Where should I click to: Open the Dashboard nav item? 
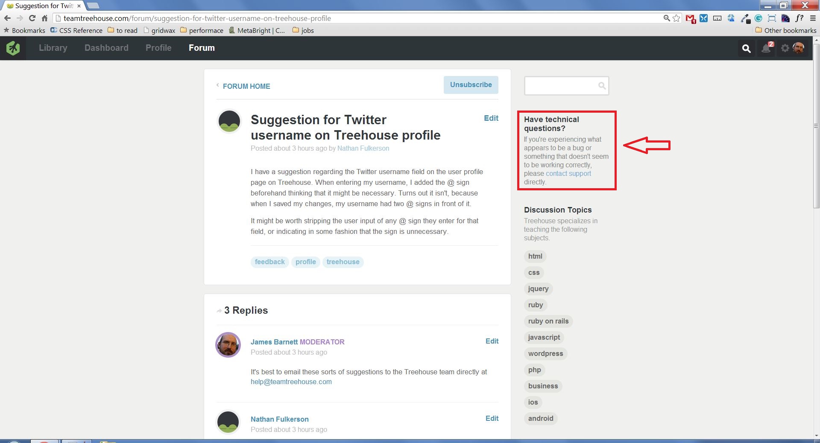pos(106,48)
